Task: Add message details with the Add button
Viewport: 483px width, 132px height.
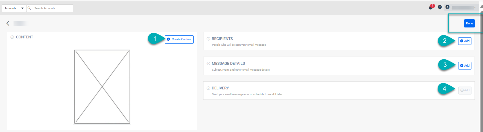Action: 465,66
